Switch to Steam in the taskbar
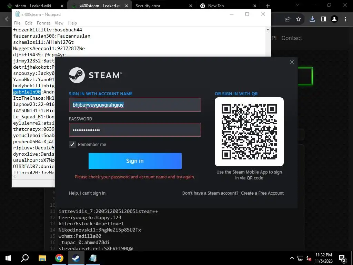 click(76, 258)
